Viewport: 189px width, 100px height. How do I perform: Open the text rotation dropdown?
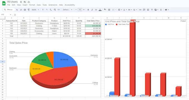pos(135,10)
